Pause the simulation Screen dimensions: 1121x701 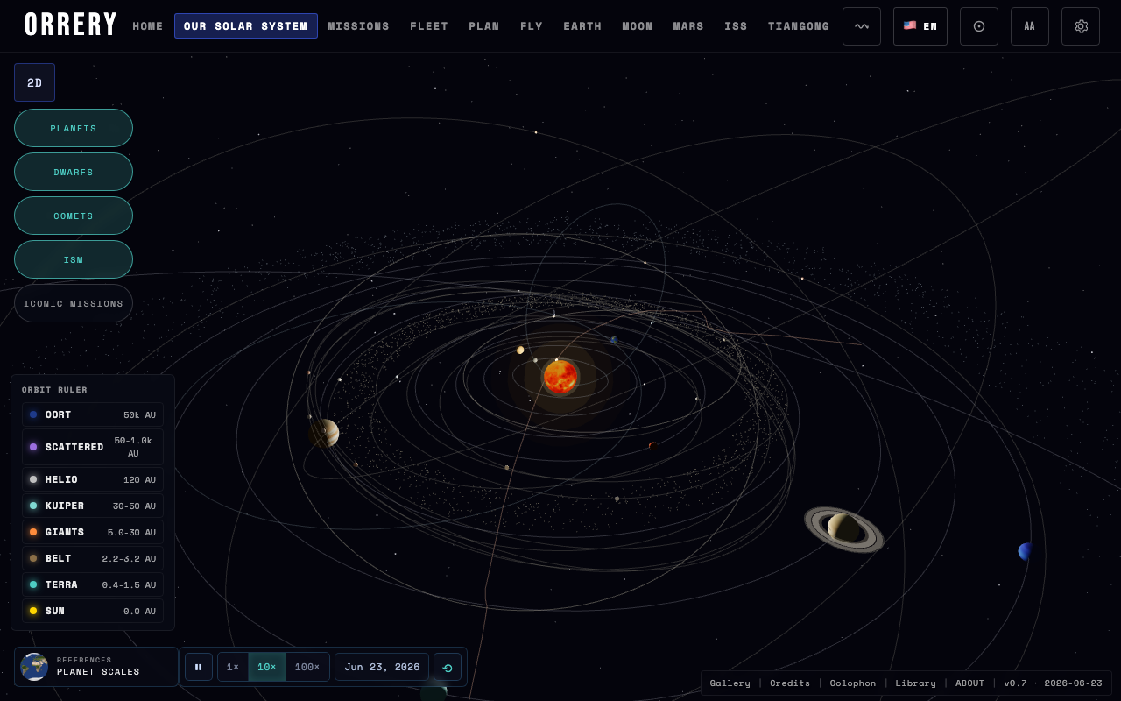click(199, 667)
